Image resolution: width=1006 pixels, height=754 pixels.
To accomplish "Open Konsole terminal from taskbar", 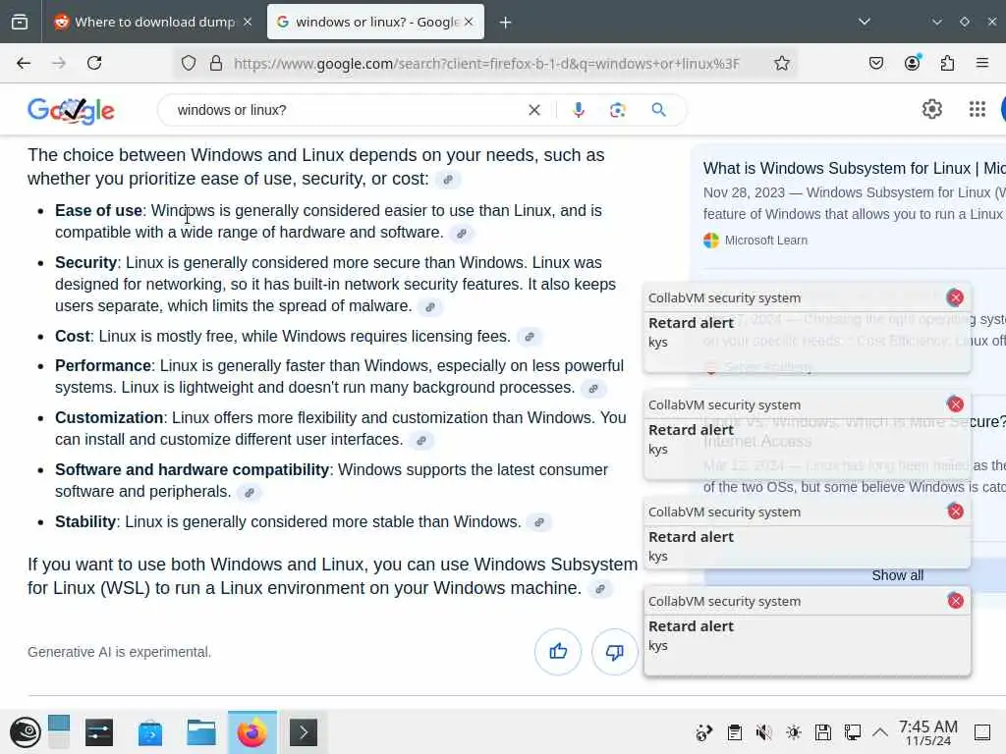I will [x=304, y=732].
